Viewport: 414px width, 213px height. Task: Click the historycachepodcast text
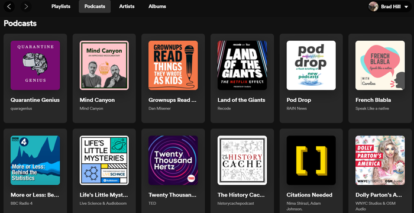coord(236,204)
